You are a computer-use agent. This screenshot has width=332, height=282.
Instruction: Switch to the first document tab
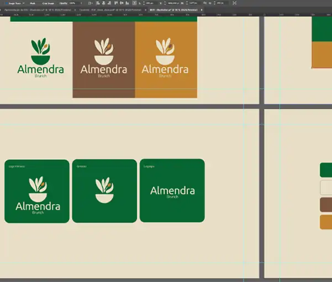point(38,10)
